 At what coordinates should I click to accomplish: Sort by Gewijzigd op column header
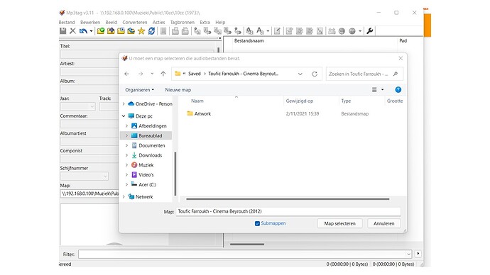[x=300, y=101]
